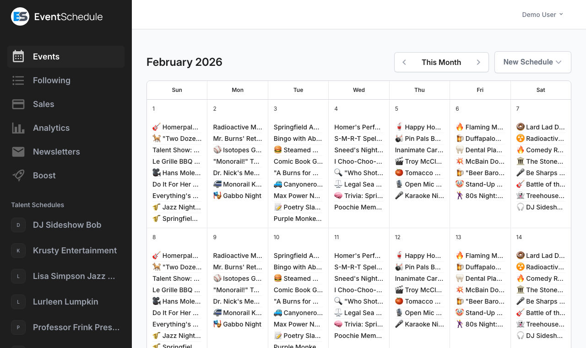
Task: Select the Events calendar icon
Action: pos(18,56)
